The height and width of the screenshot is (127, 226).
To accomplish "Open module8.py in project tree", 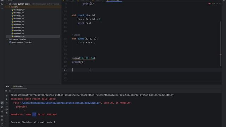I will [x=19, y=31].
